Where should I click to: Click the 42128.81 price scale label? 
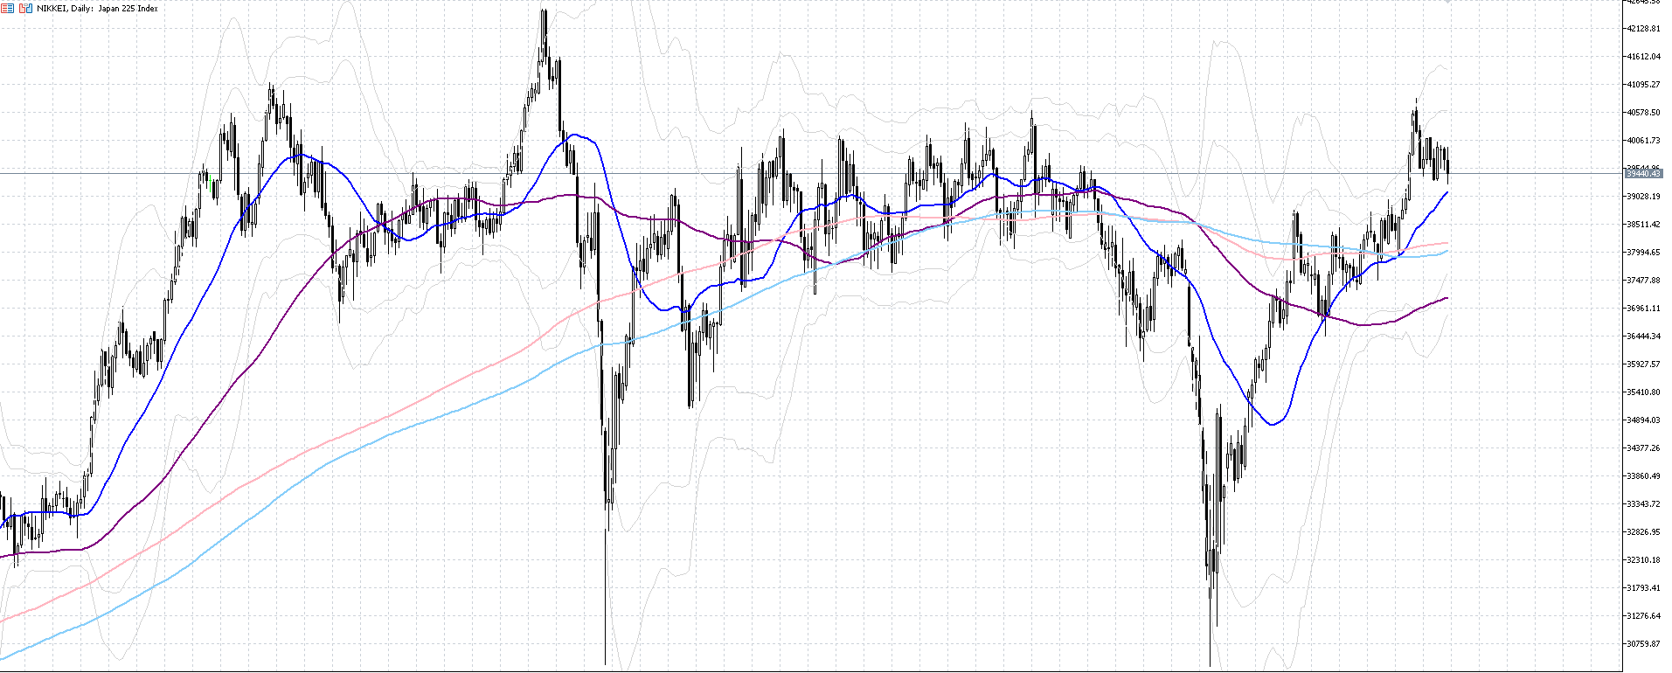(1643, 29)
